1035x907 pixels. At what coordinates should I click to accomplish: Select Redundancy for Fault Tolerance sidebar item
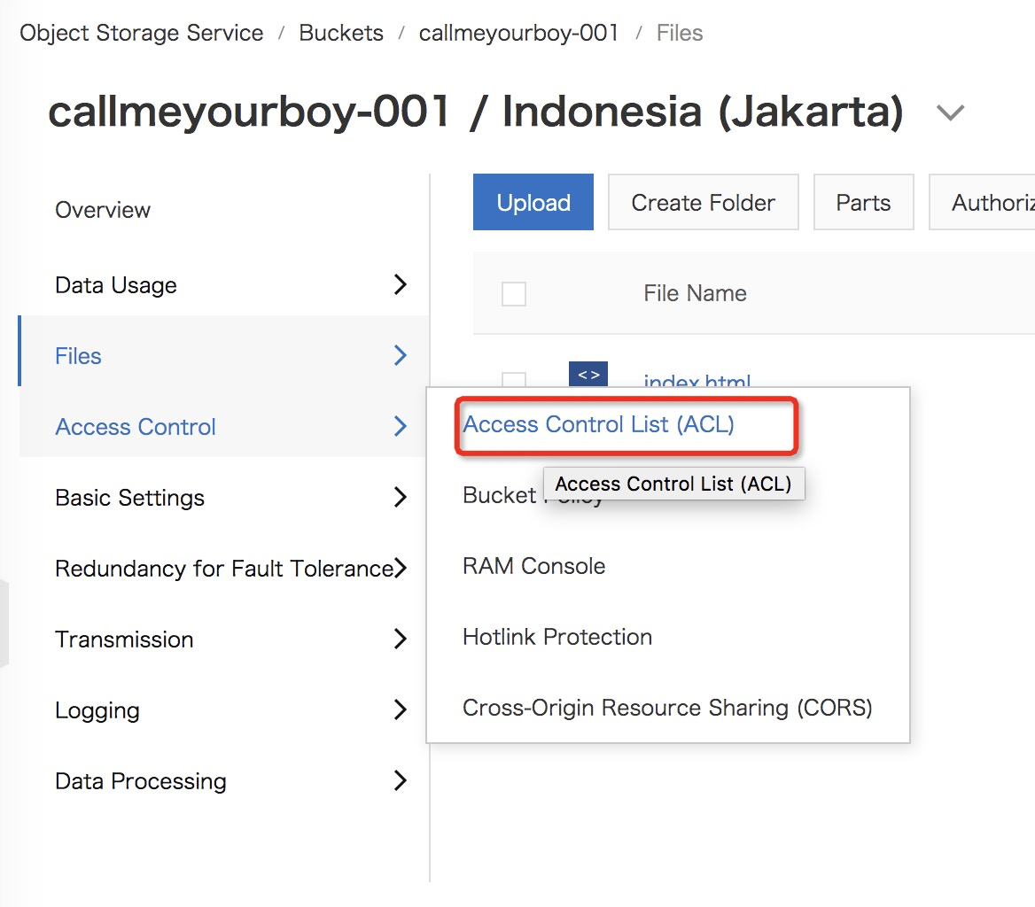223,568
